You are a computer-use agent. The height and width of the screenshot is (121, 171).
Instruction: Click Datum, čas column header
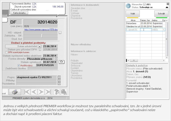pyautogui.click(x=145, y=20)
